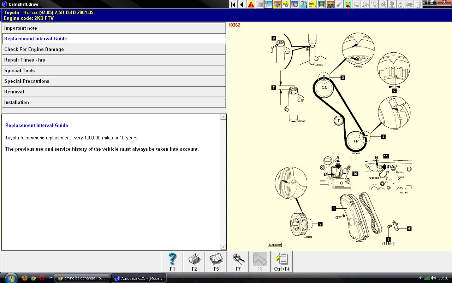Print the page with the F2 printer icon
This screenshot has width=452, height=283.
(194, 262)
